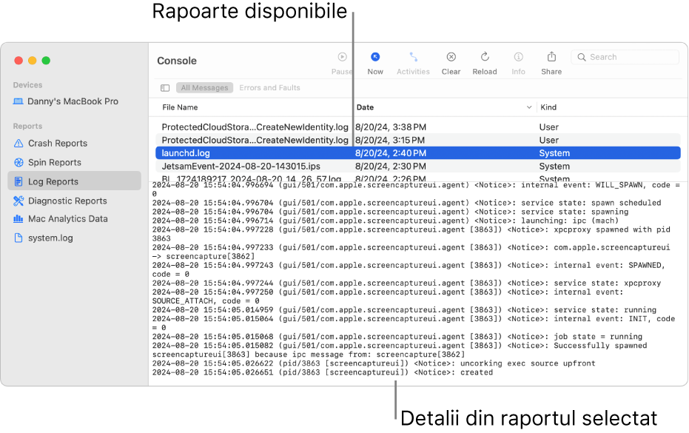Click the Info toolbar icon
This screenshot has height=433, width=689.
coord(519,57)
